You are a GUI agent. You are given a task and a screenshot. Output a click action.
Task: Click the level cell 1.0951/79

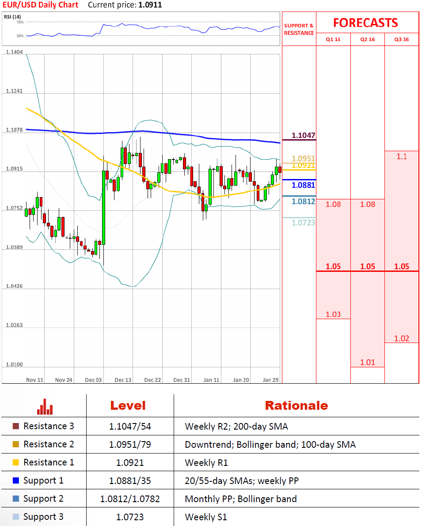(130, 445)
